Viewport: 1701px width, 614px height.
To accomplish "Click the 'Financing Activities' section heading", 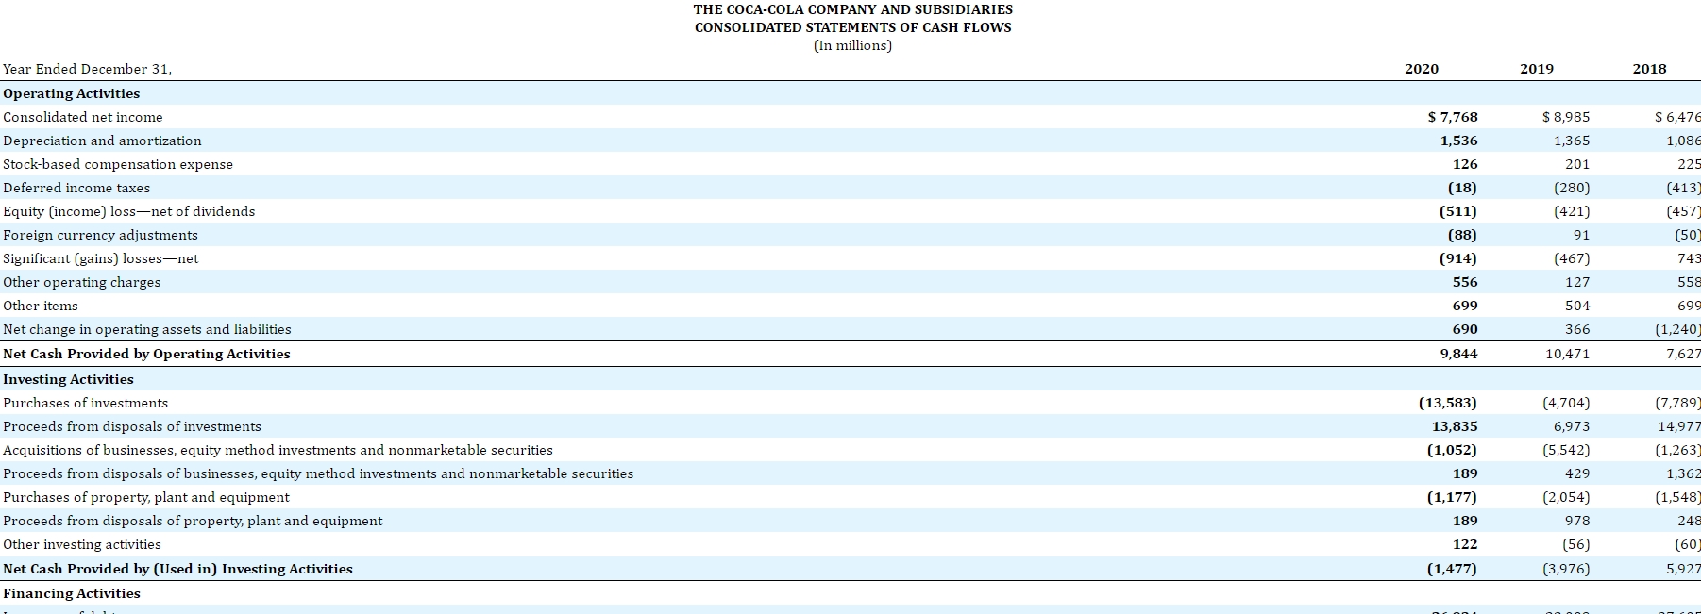I will point(72,593).
